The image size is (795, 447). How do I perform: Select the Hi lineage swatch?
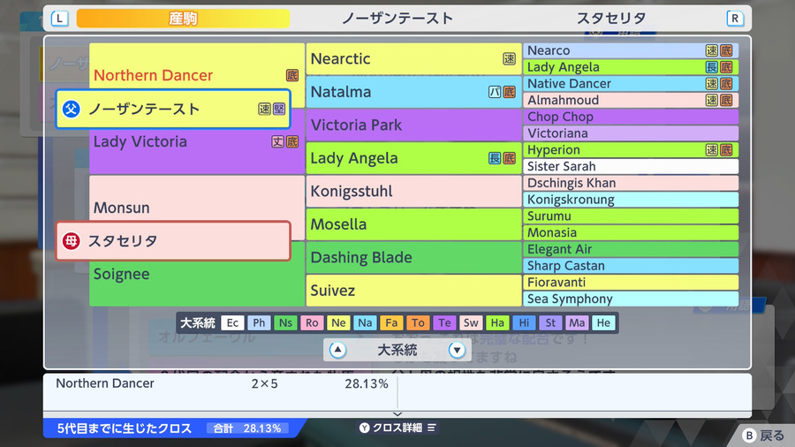524,322
